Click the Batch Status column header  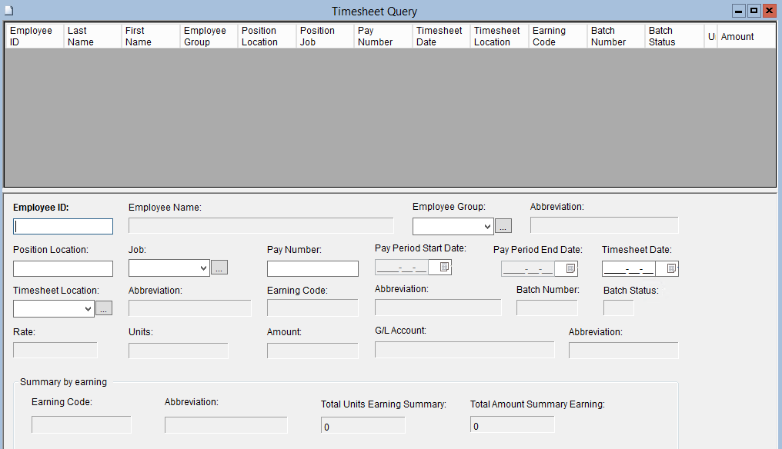pyautogui.click(x=673, y=36)
